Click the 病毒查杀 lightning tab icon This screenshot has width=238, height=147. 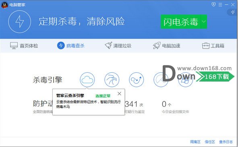(x=61, y=45)
